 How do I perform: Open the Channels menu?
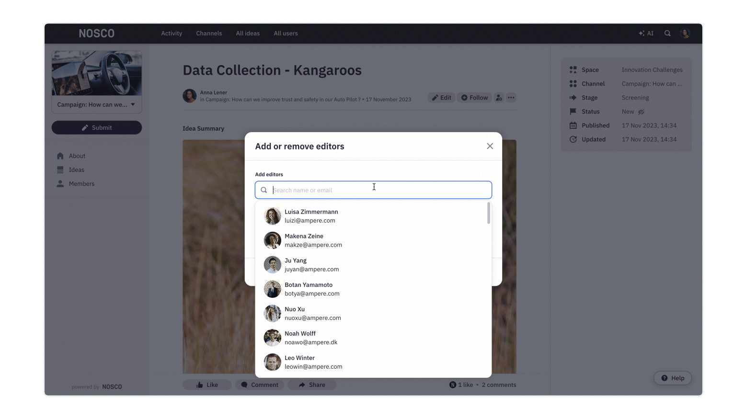pos(209,34)
